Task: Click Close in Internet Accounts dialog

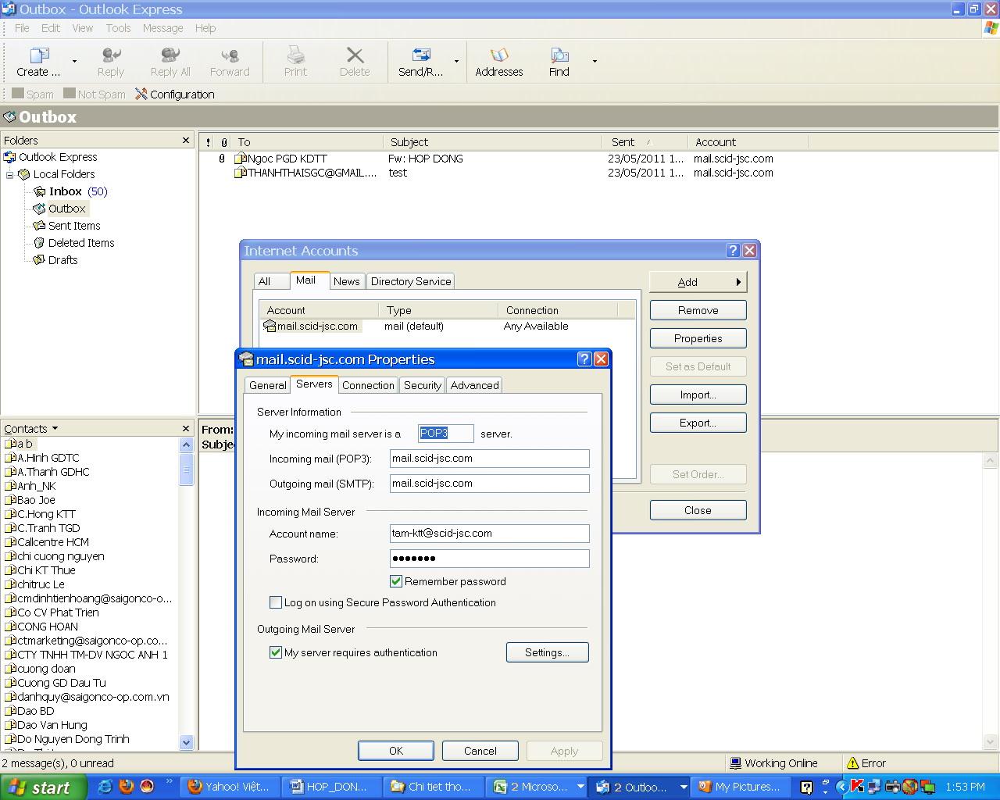Action: click(698, 510)
